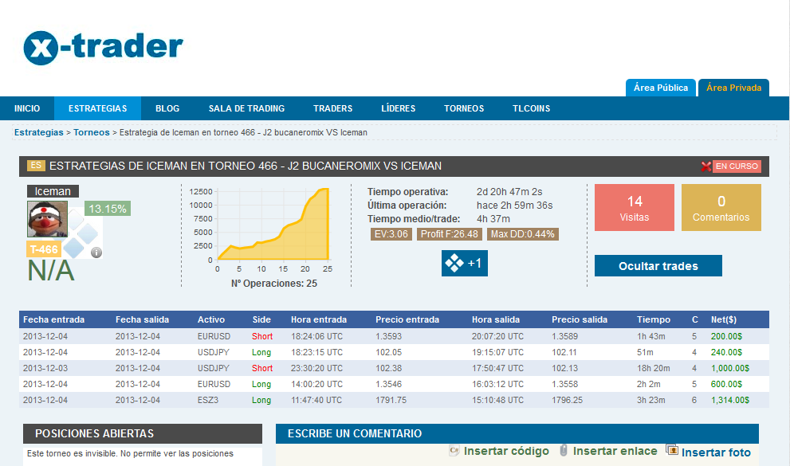Click the Hora salida column header
This screenshot has width=790, height=466.
tap(496, 319)
